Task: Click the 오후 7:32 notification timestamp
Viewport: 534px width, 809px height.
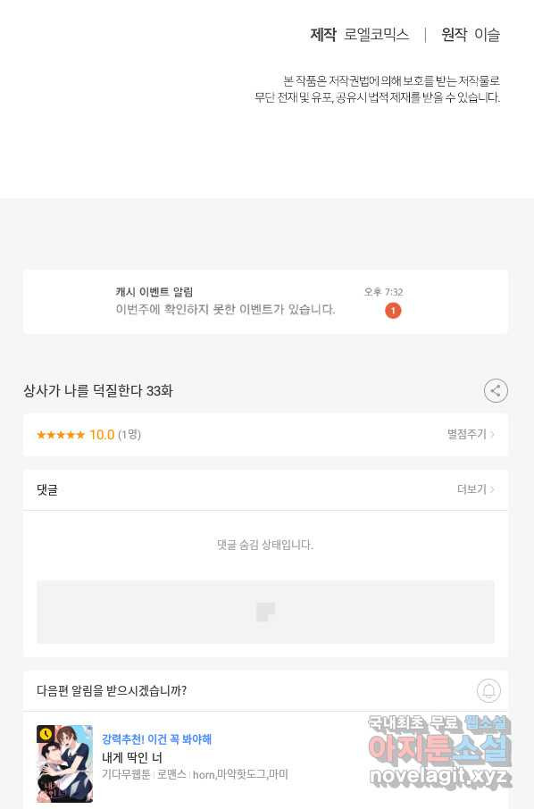Action: click(x=383, y=292)
